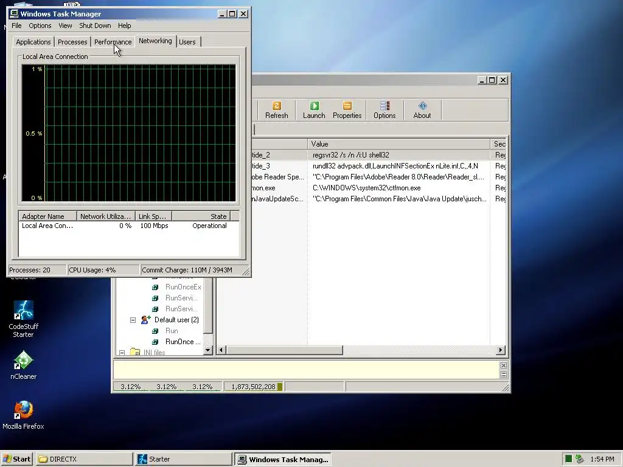Click the Default user tree icon

[x=146, y=320]
